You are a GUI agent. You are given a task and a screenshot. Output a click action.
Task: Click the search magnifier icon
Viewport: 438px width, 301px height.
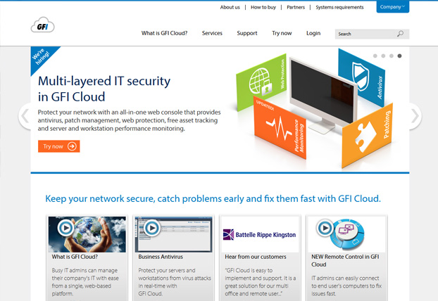400,34
